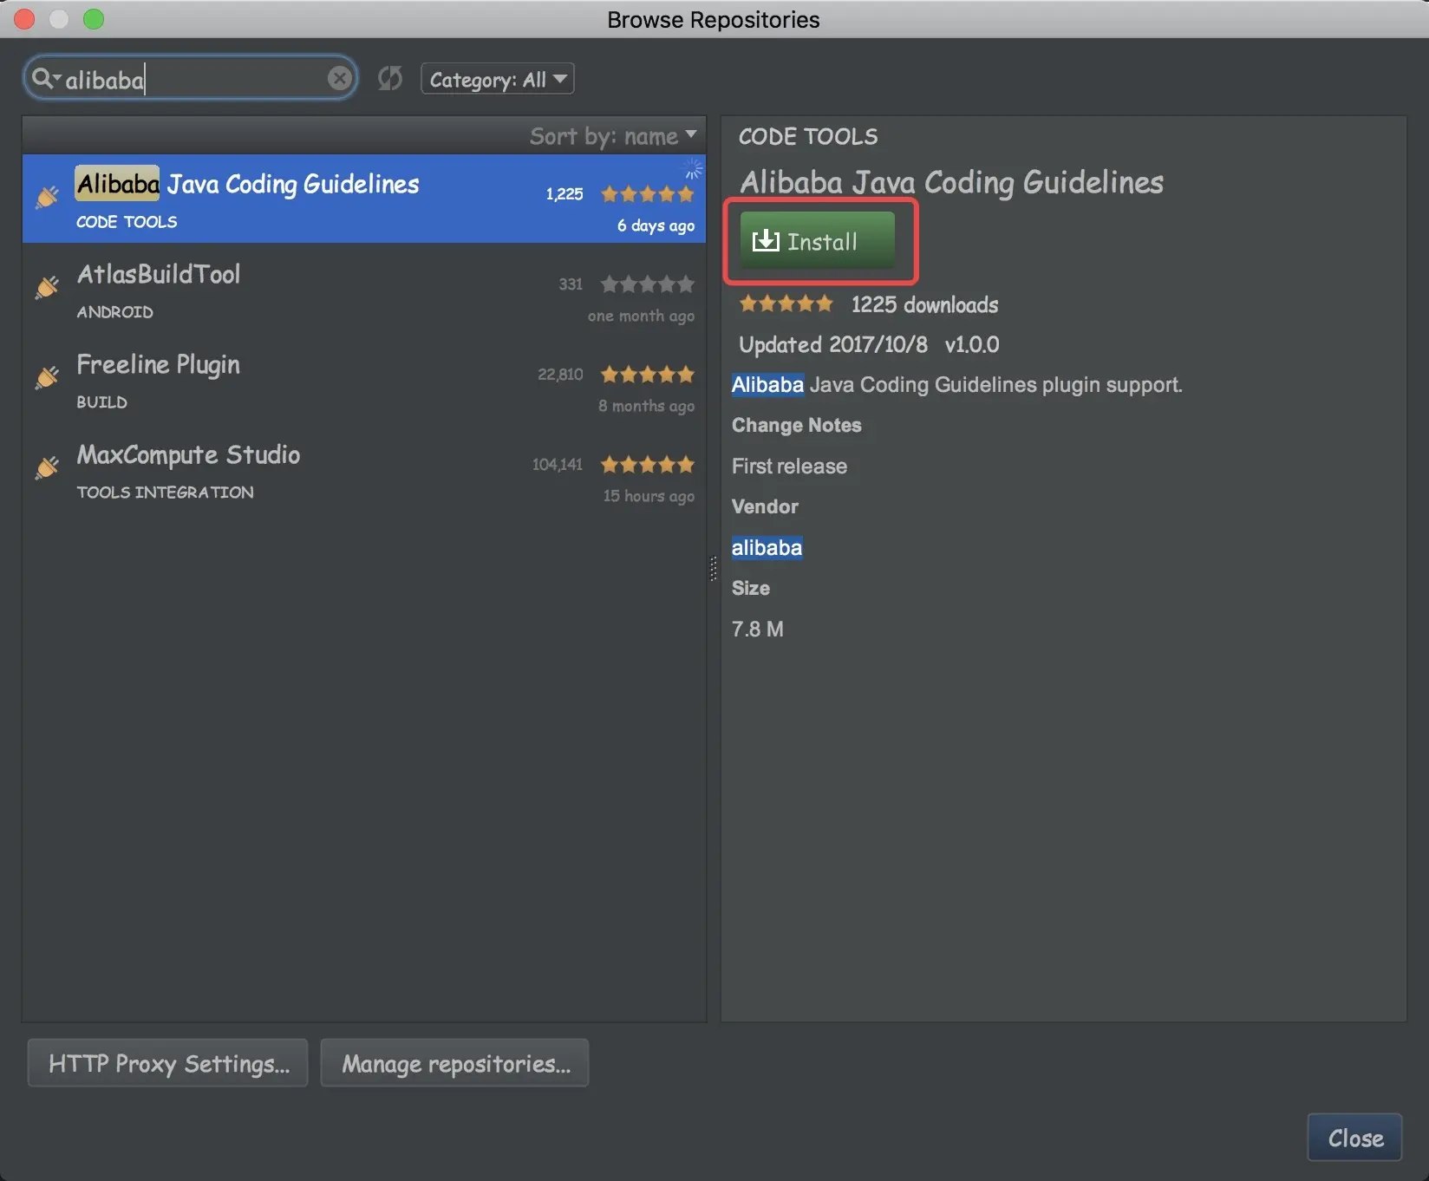This screenshot has height=1181, width=1429.
Task: Click the Alibaba Java Coding Guidelines plugin icon
Action: [x=47, y=198]
